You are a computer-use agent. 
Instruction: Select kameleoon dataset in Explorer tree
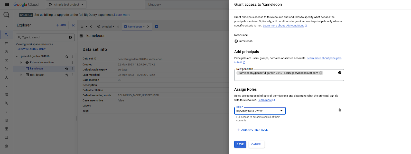[x=36, y=69]
